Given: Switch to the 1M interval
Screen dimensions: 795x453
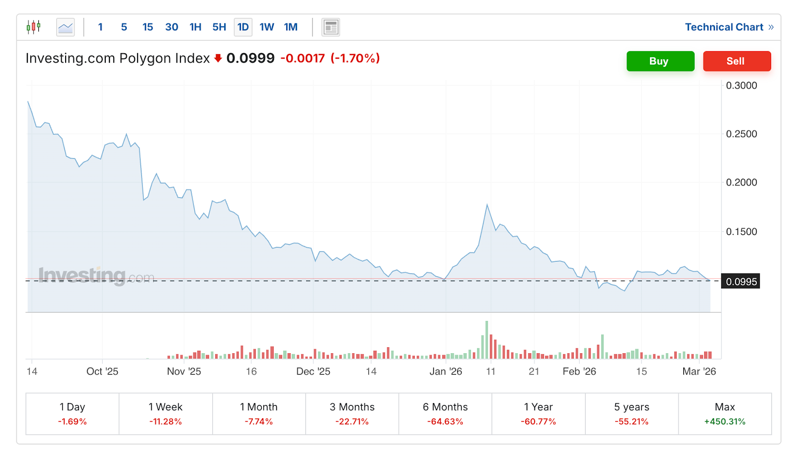Looking at the screenshot, I should [x=291, y=27].
